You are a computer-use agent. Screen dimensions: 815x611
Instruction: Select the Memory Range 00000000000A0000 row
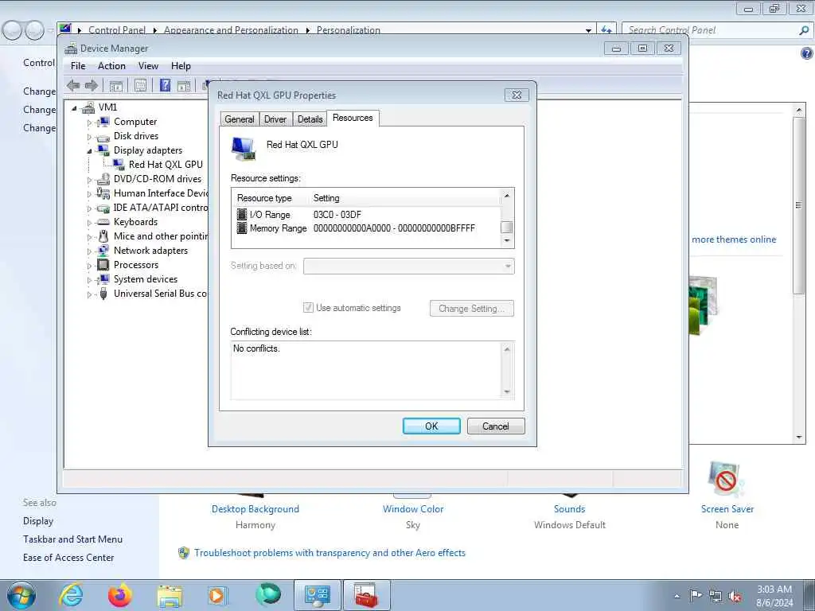click(x=366, y=228)
